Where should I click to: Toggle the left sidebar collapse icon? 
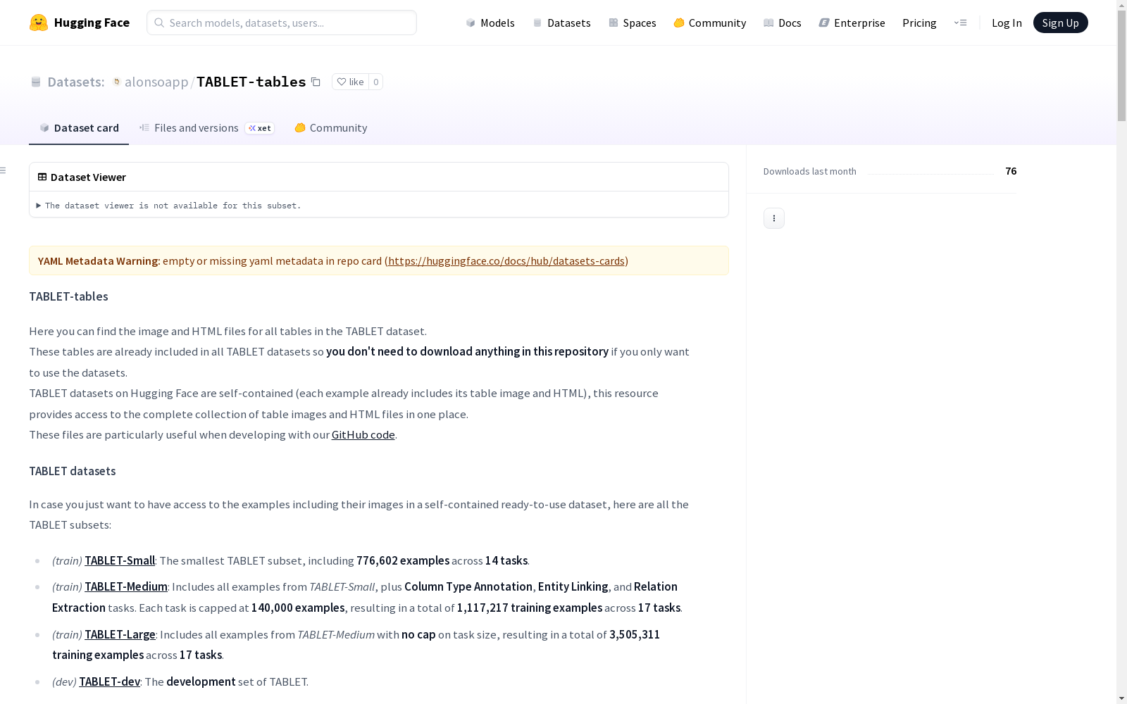click(x=4, y=170)
